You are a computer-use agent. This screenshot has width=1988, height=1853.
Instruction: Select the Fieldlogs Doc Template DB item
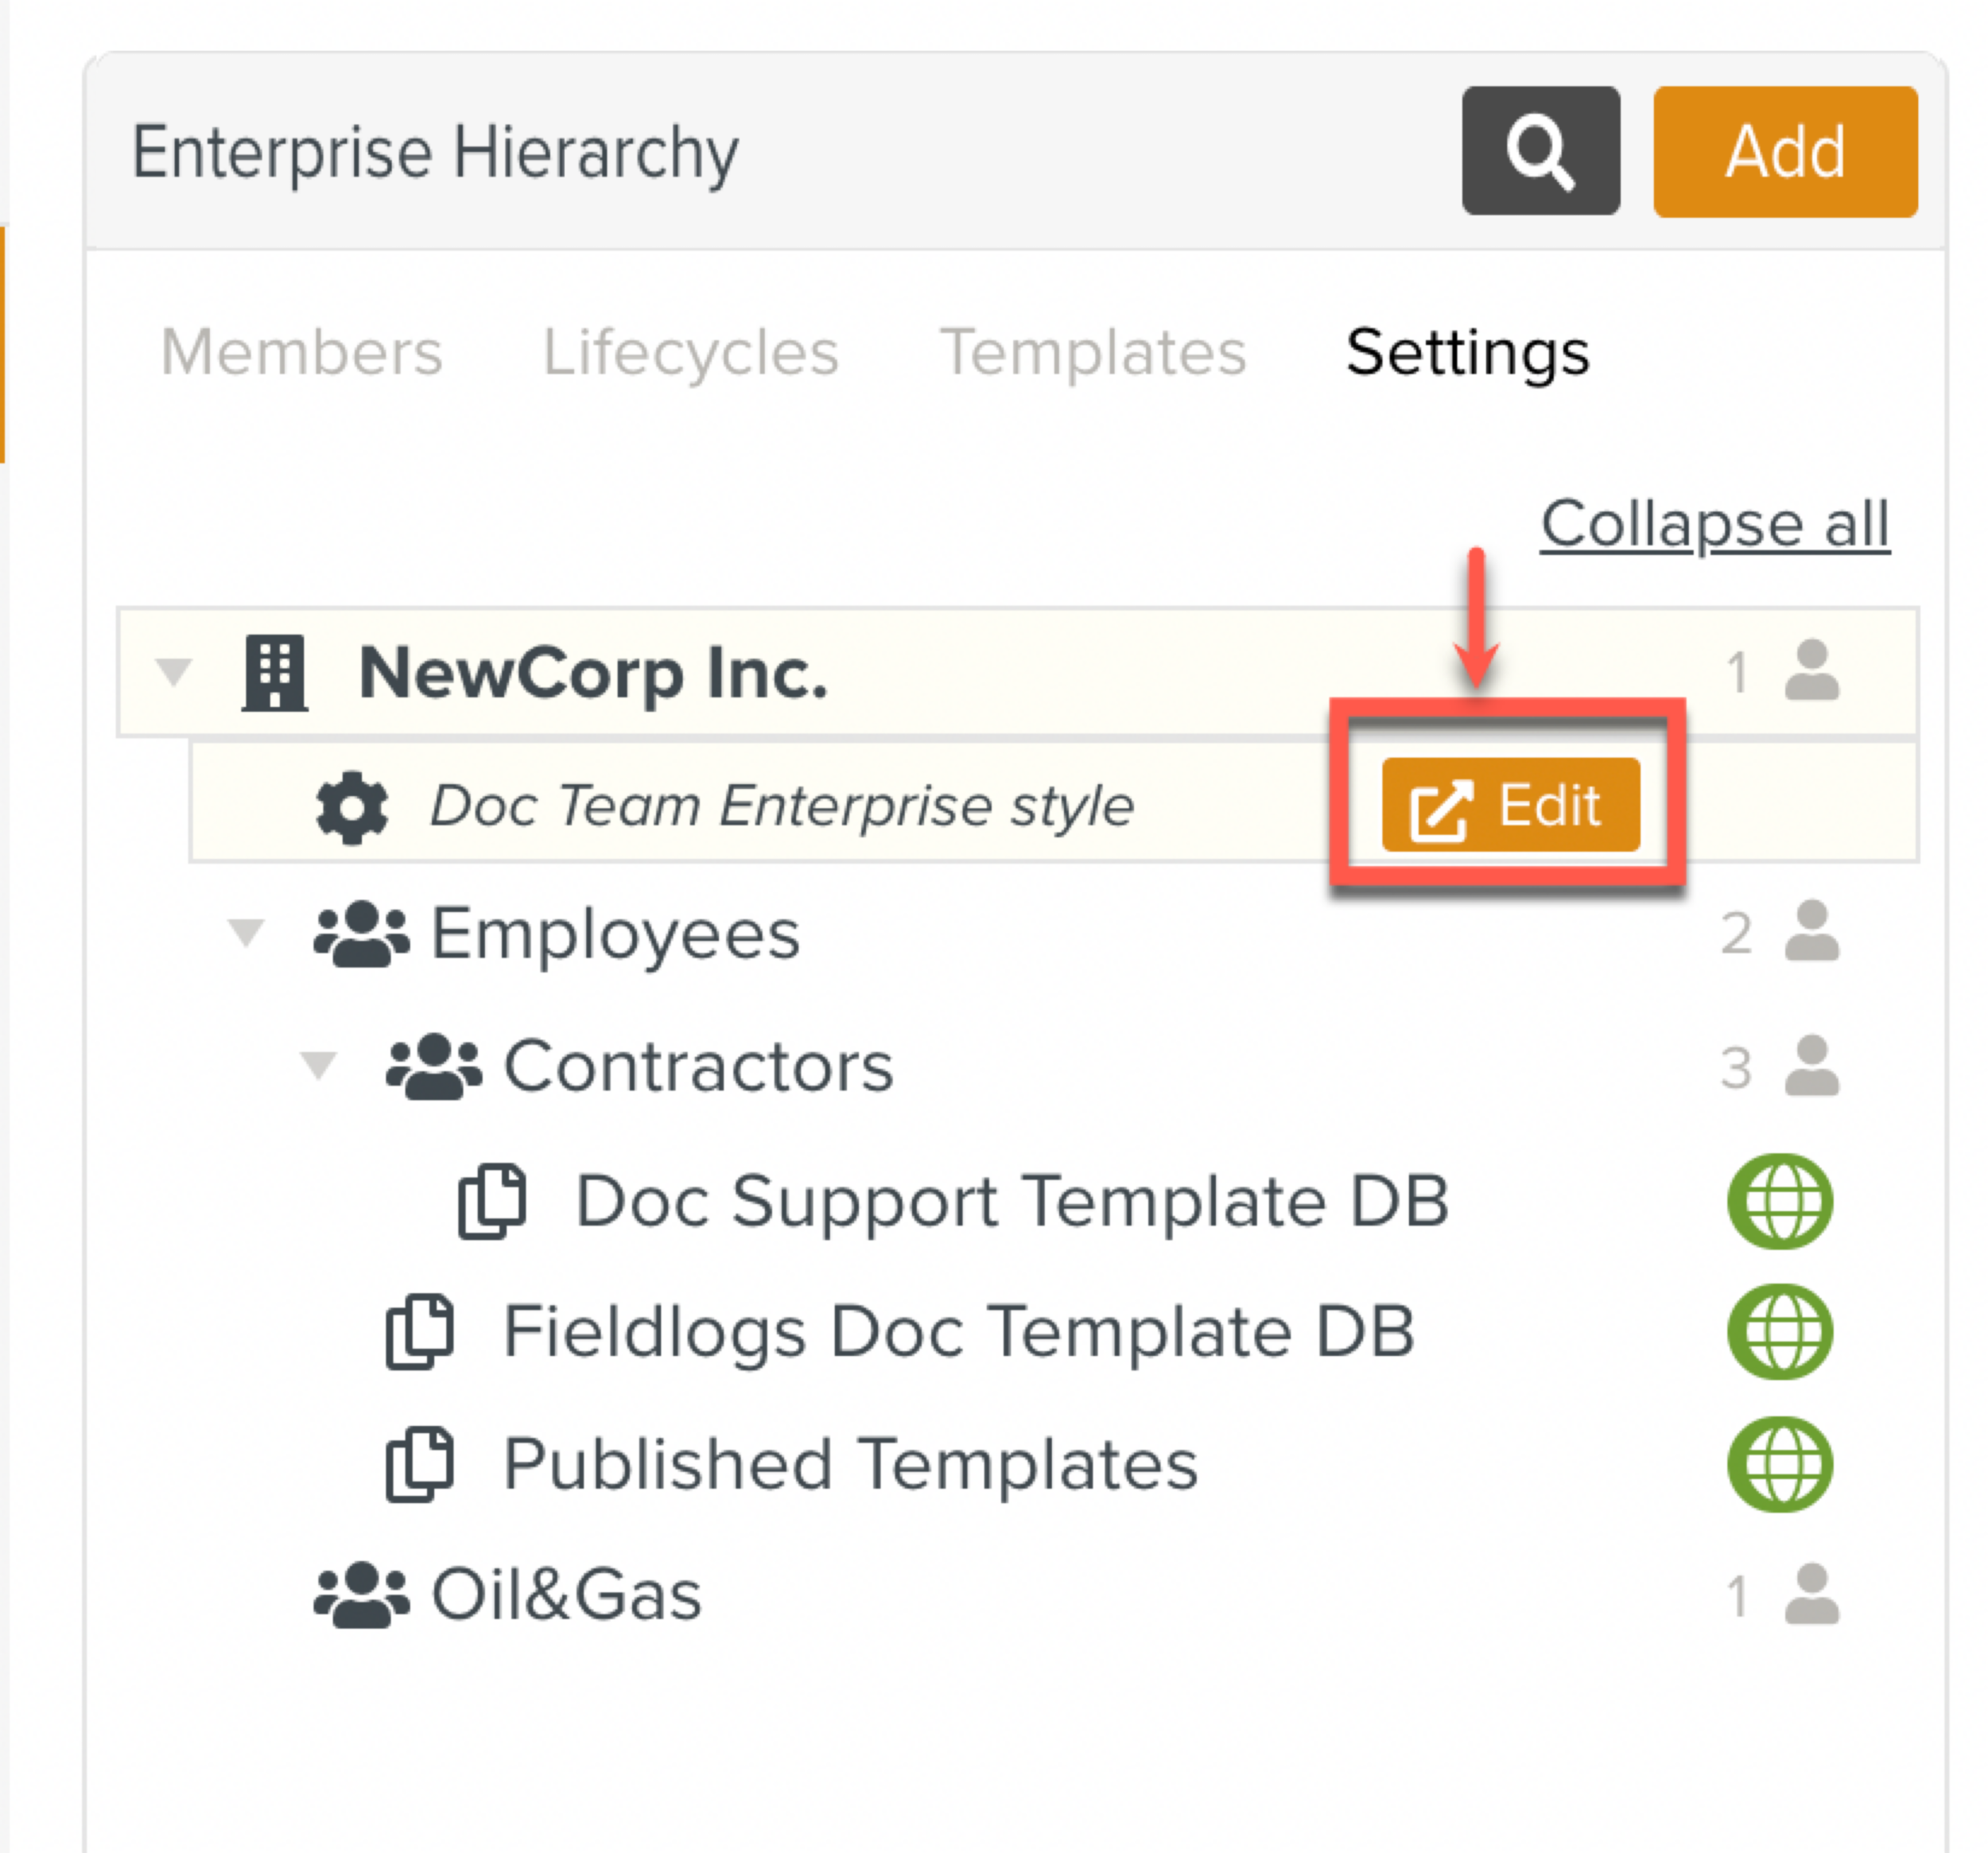coord(958,1332)
